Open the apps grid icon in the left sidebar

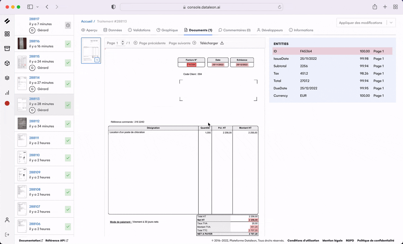pyautogui.click(x=7, y=34)
